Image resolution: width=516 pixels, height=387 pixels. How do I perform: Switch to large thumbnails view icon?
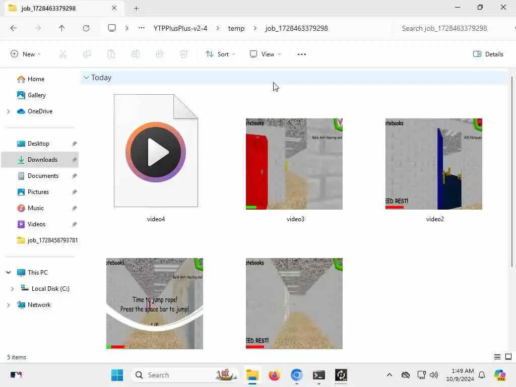tap(508, 357)
